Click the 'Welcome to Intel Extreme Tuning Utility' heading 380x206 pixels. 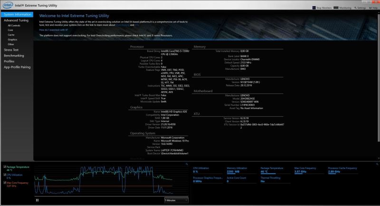74,16
